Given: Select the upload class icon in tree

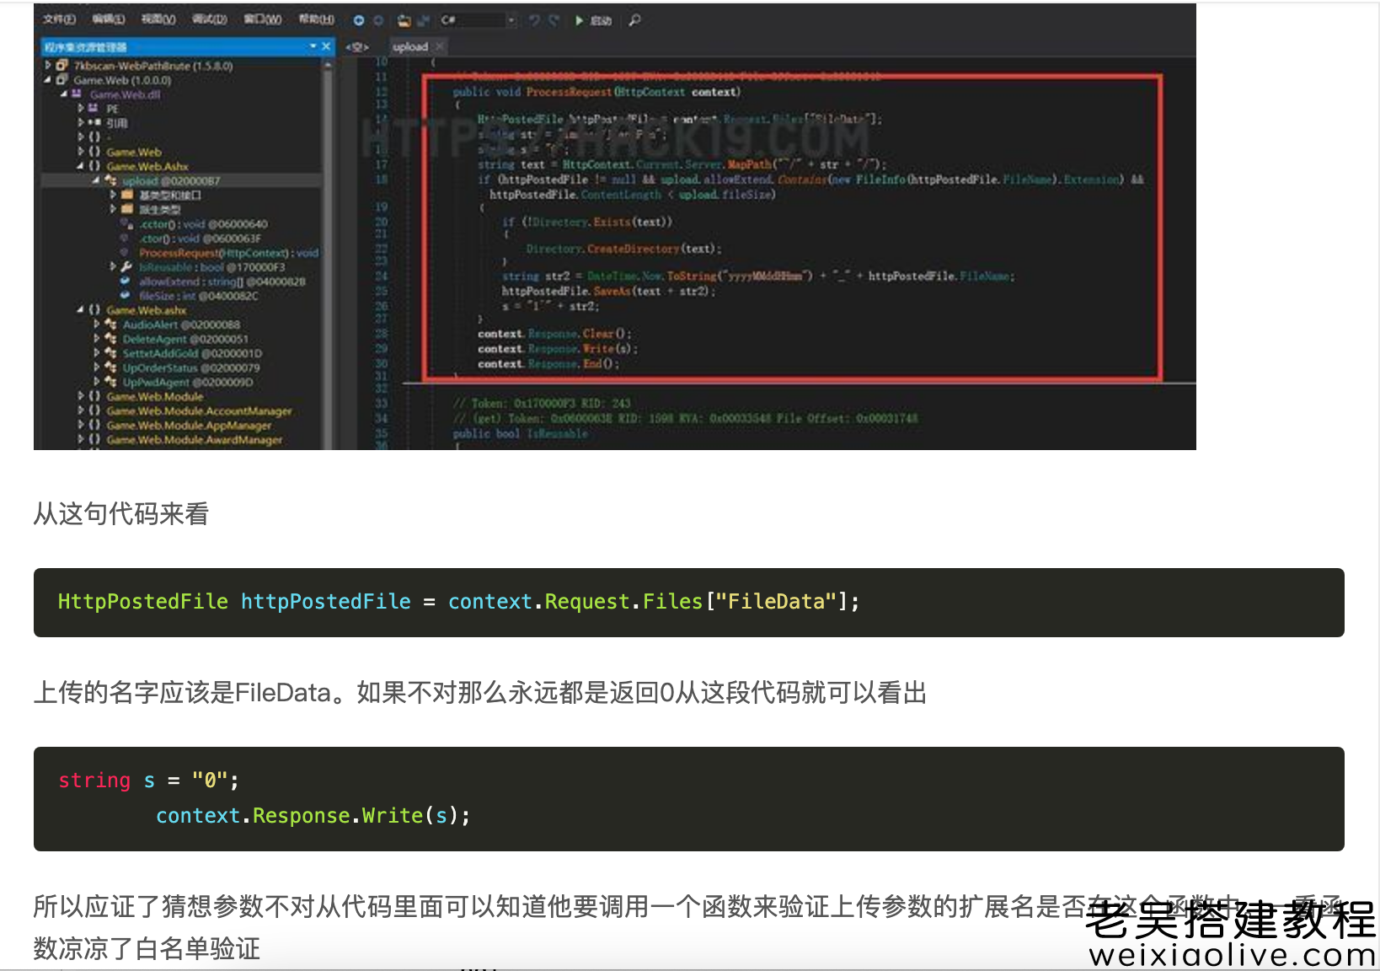Looking at the screenshot, I should (110, 181).
